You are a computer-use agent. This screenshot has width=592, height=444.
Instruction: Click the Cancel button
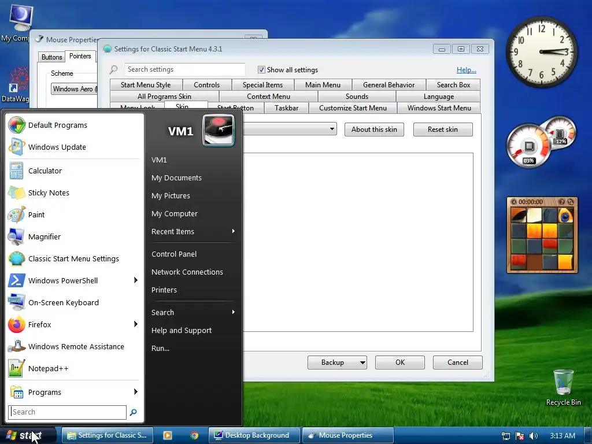(458, 362)
